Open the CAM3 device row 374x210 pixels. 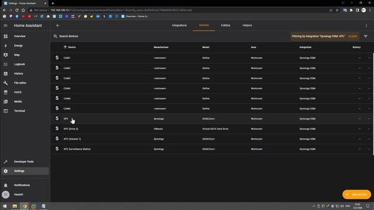coord(212,78)
